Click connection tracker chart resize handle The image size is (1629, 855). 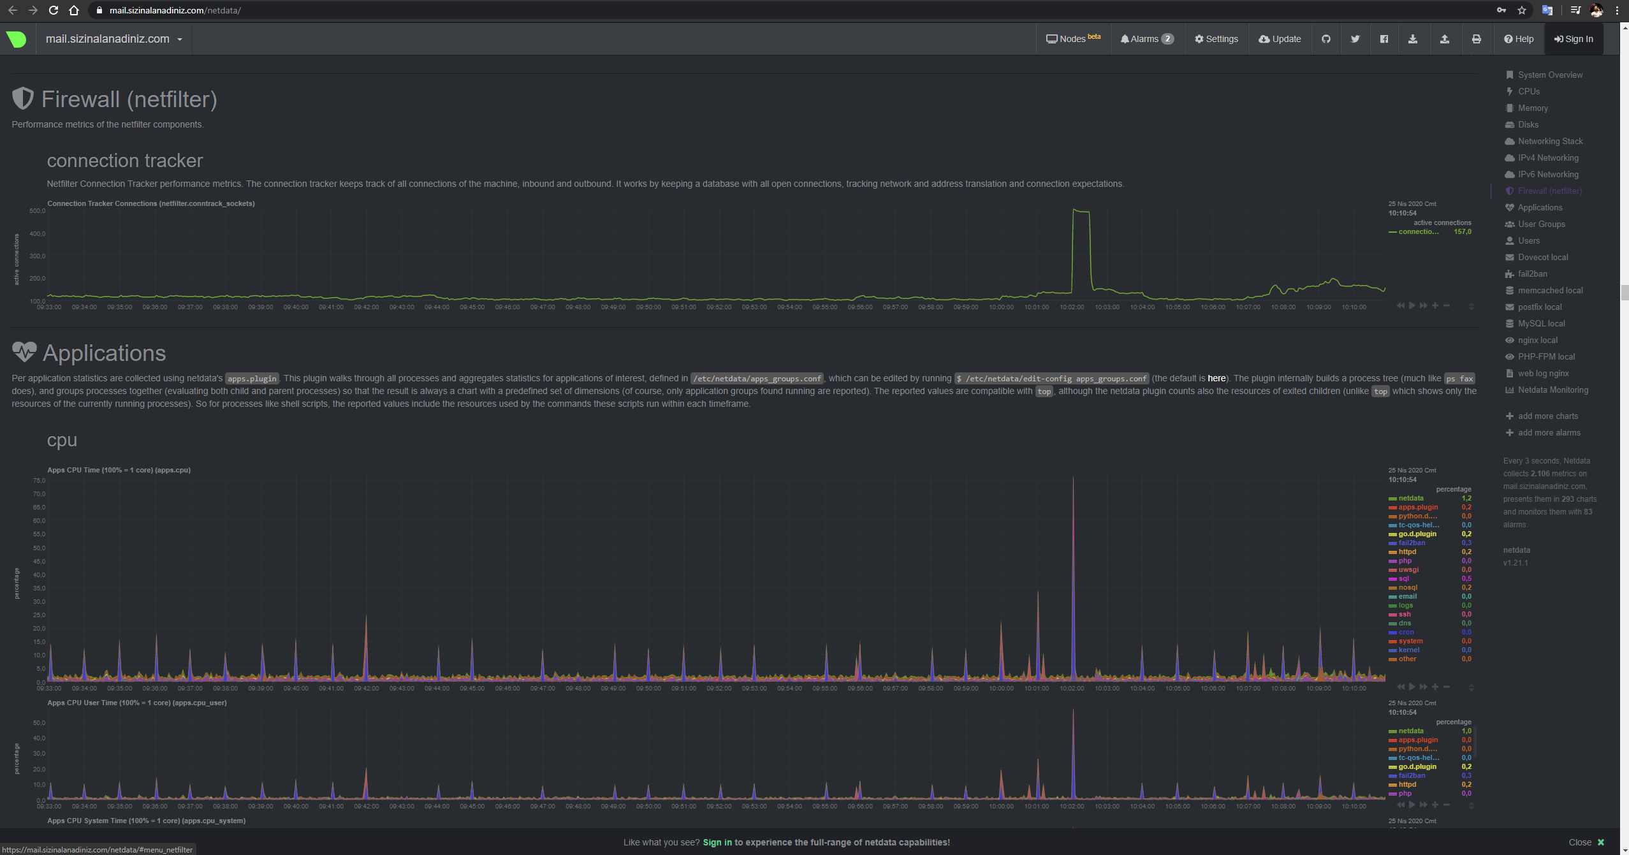point(1471,306)
